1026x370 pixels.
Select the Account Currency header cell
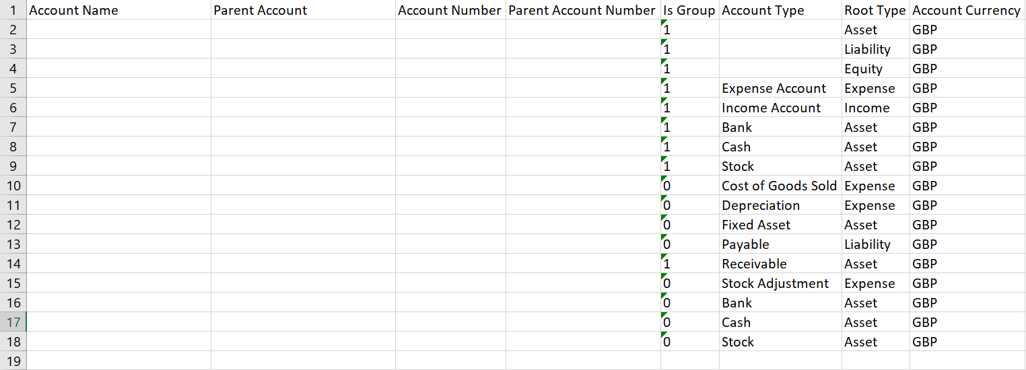(966, 10)
